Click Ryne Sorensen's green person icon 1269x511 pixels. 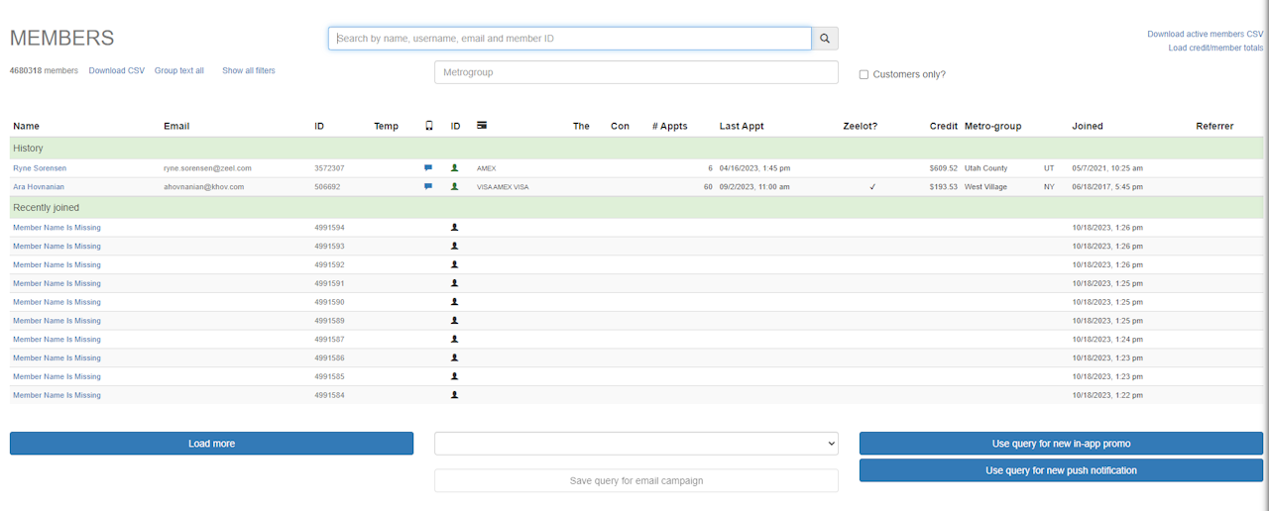455,168
